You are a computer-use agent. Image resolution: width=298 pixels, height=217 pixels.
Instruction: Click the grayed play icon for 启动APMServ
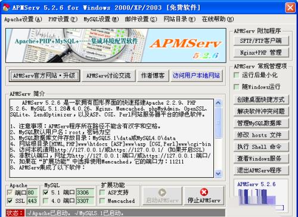tap(162, 192)
